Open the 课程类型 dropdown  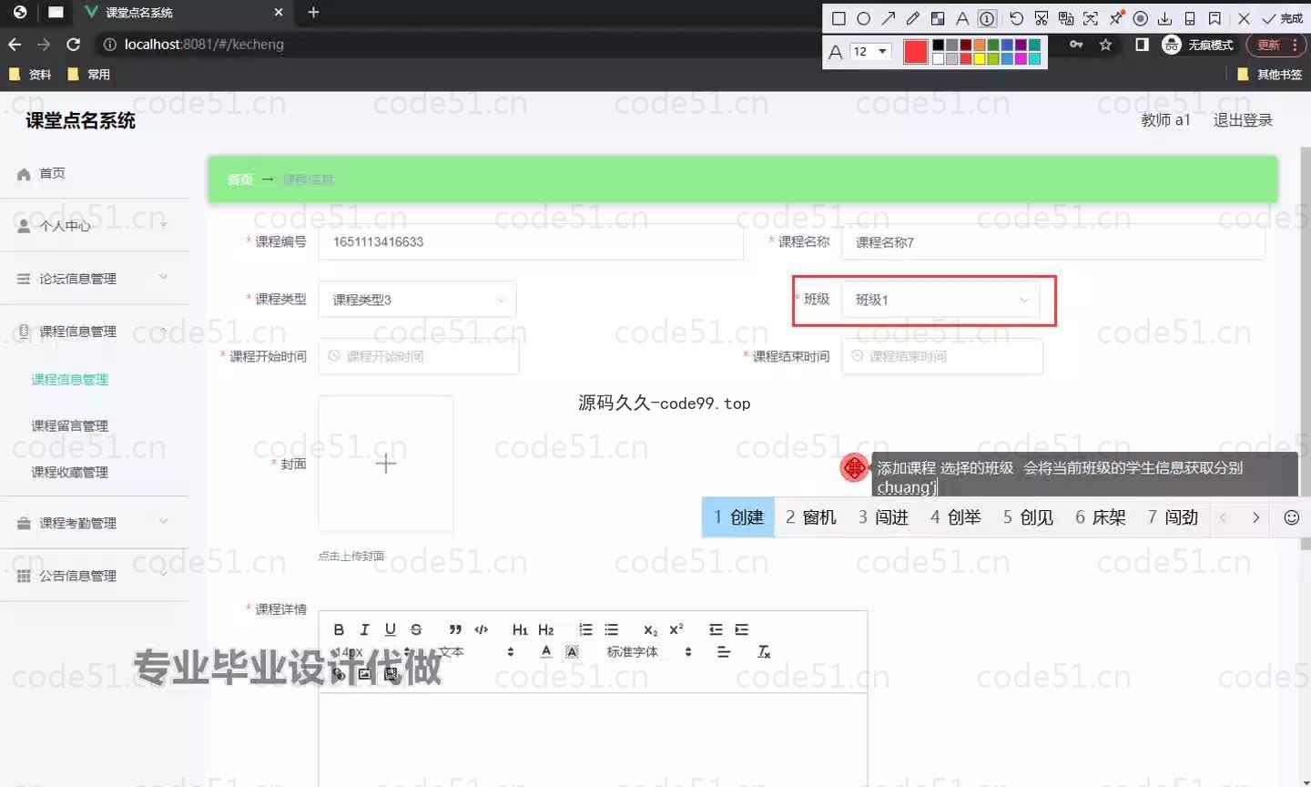(417, 300)
